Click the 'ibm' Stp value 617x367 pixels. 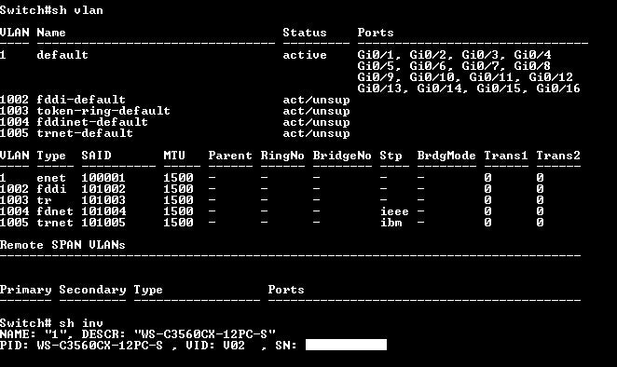(391, 223)
